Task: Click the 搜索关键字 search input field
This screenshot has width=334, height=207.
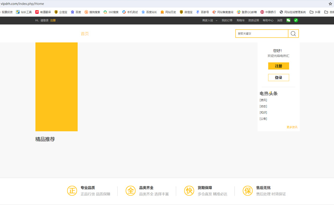Action: 262,34
